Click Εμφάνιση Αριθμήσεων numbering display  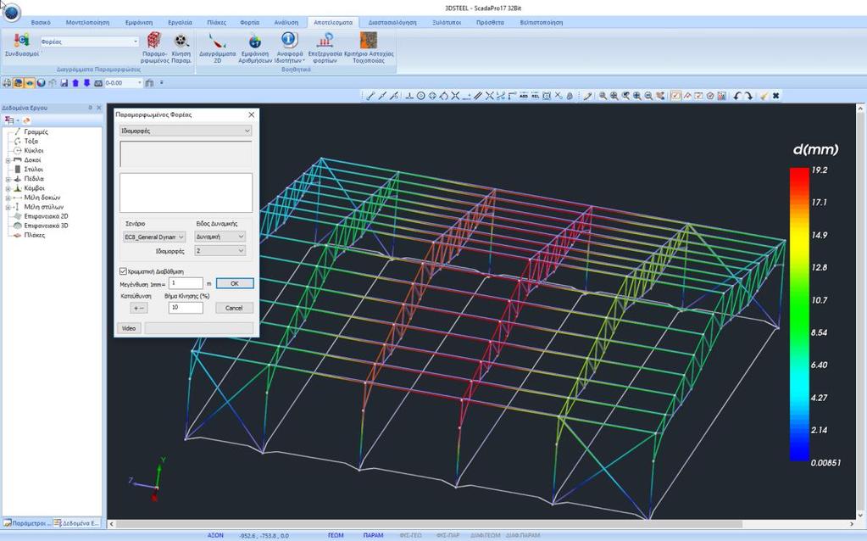point(255,47)
